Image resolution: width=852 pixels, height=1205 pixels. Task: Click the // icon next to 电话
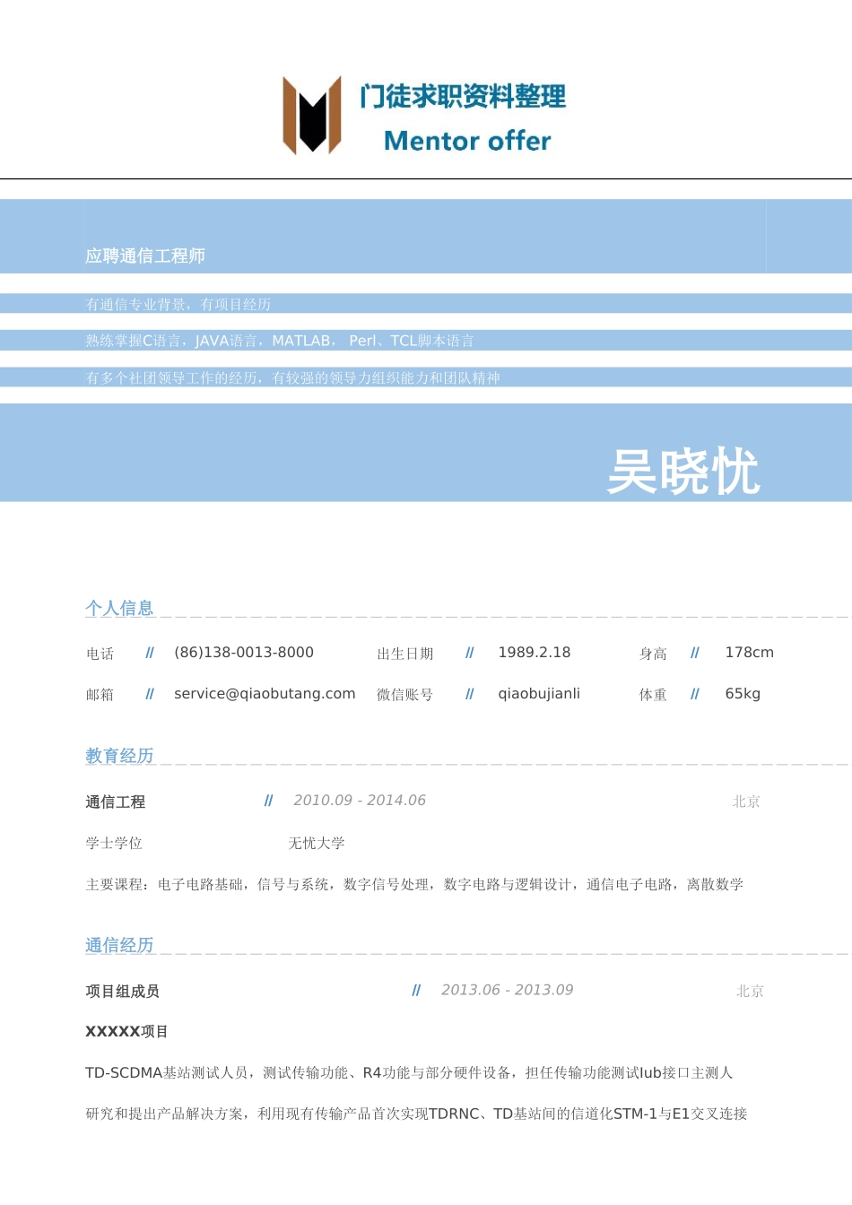point(148,654)
